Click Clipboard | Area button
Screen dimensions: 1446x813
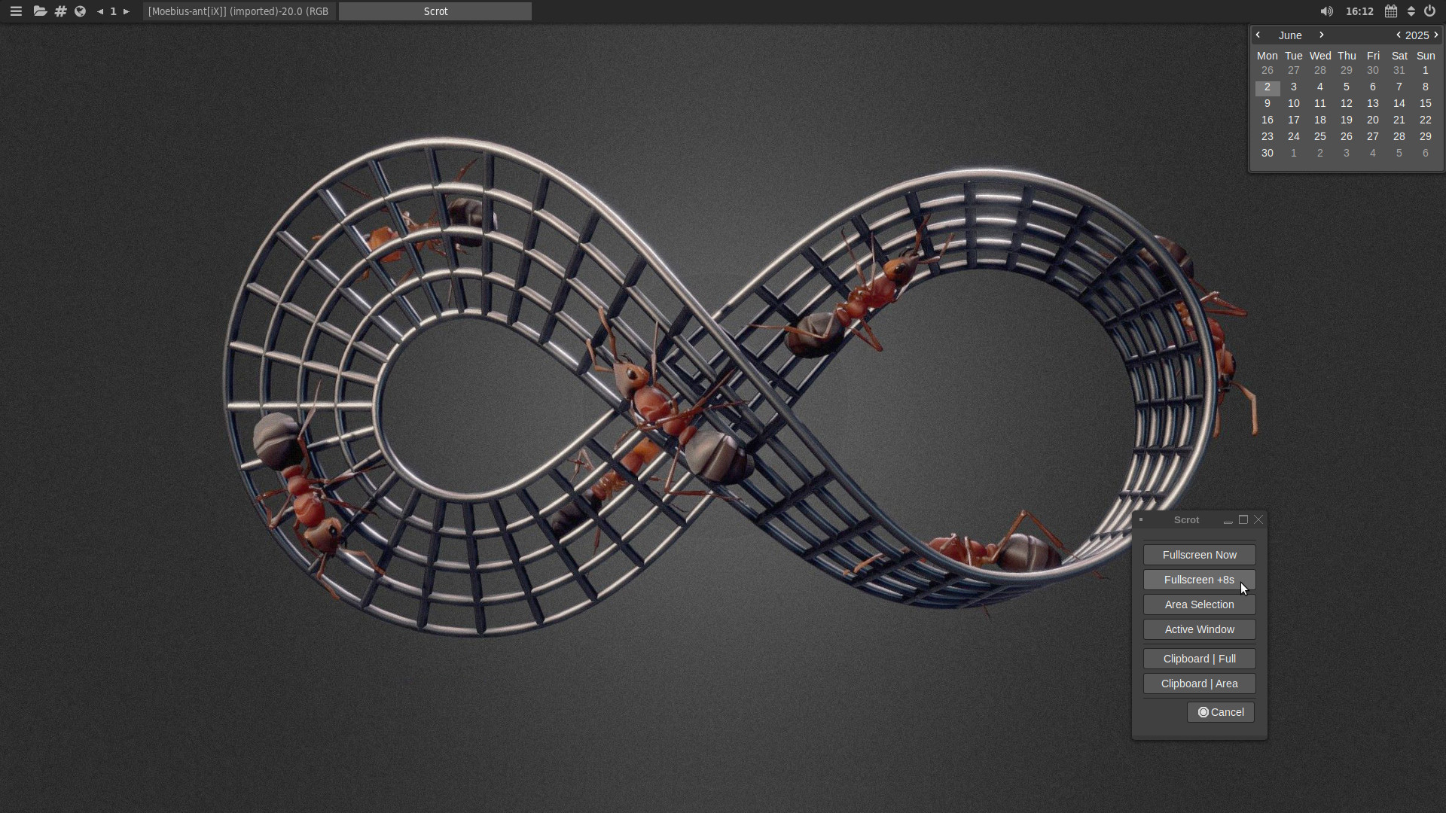click(x=1200, y=684)
